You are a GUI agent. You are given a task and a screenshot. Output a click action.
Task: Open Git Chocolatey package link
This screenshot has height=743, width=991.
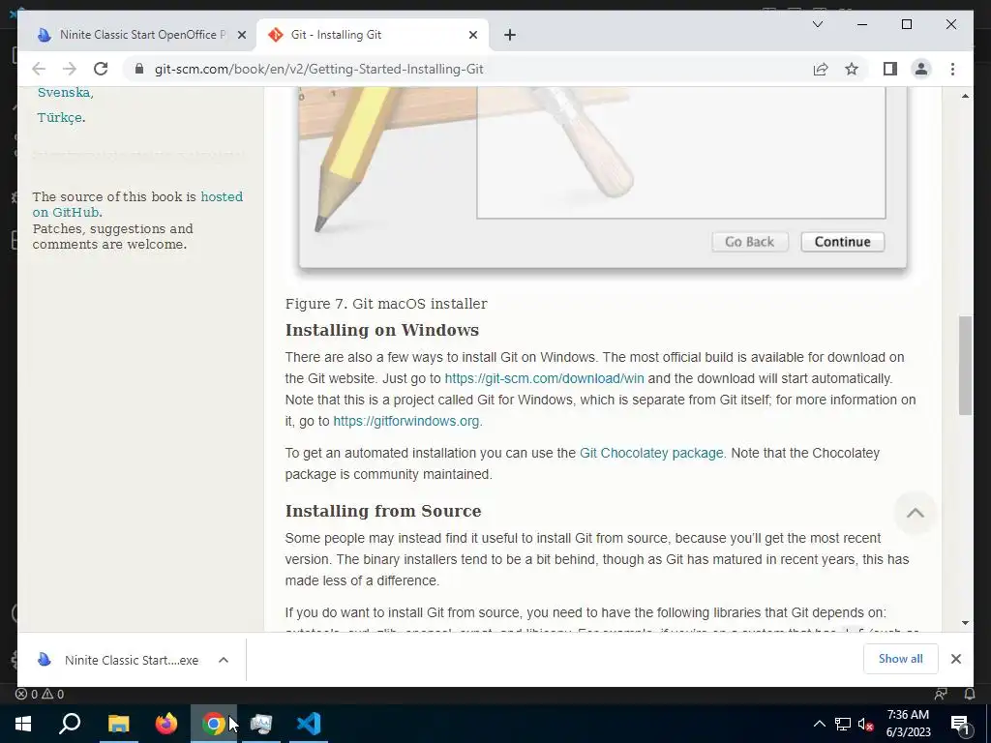tap(651, 453)
